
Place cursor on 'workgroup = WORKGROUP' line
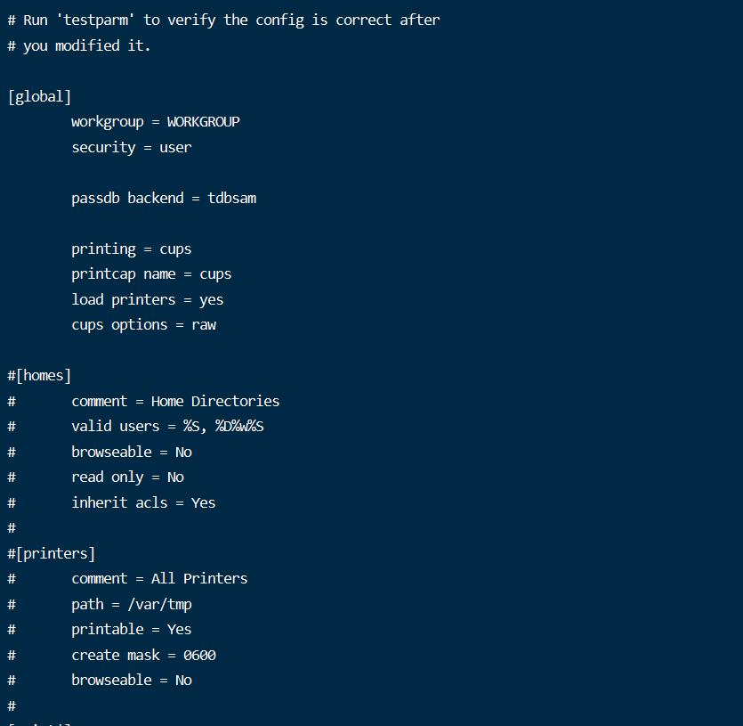pos(156,122)
